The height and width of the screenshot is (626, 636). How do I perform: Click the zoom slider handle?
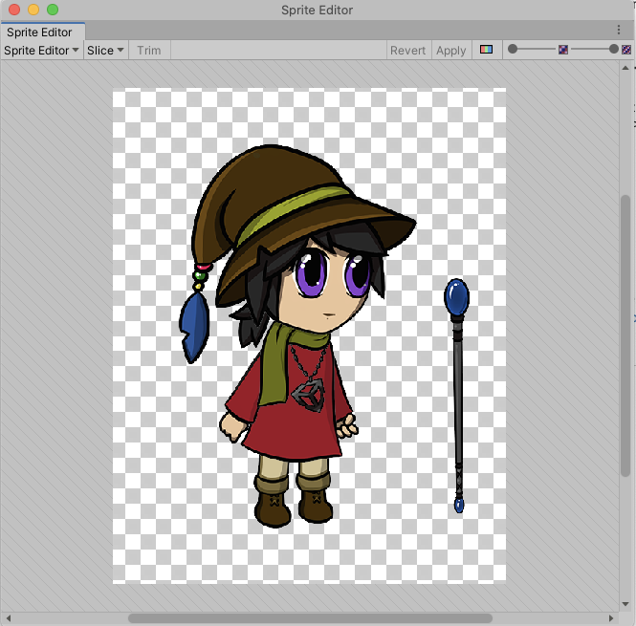513,49
